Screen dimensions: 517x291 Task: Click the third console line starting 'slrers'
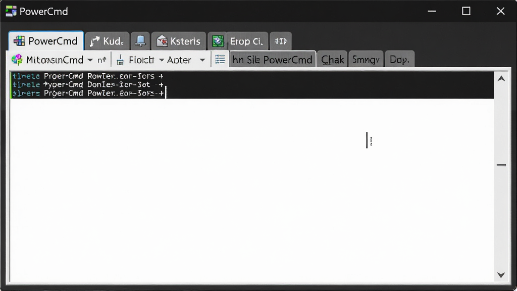tap(88, 93)
